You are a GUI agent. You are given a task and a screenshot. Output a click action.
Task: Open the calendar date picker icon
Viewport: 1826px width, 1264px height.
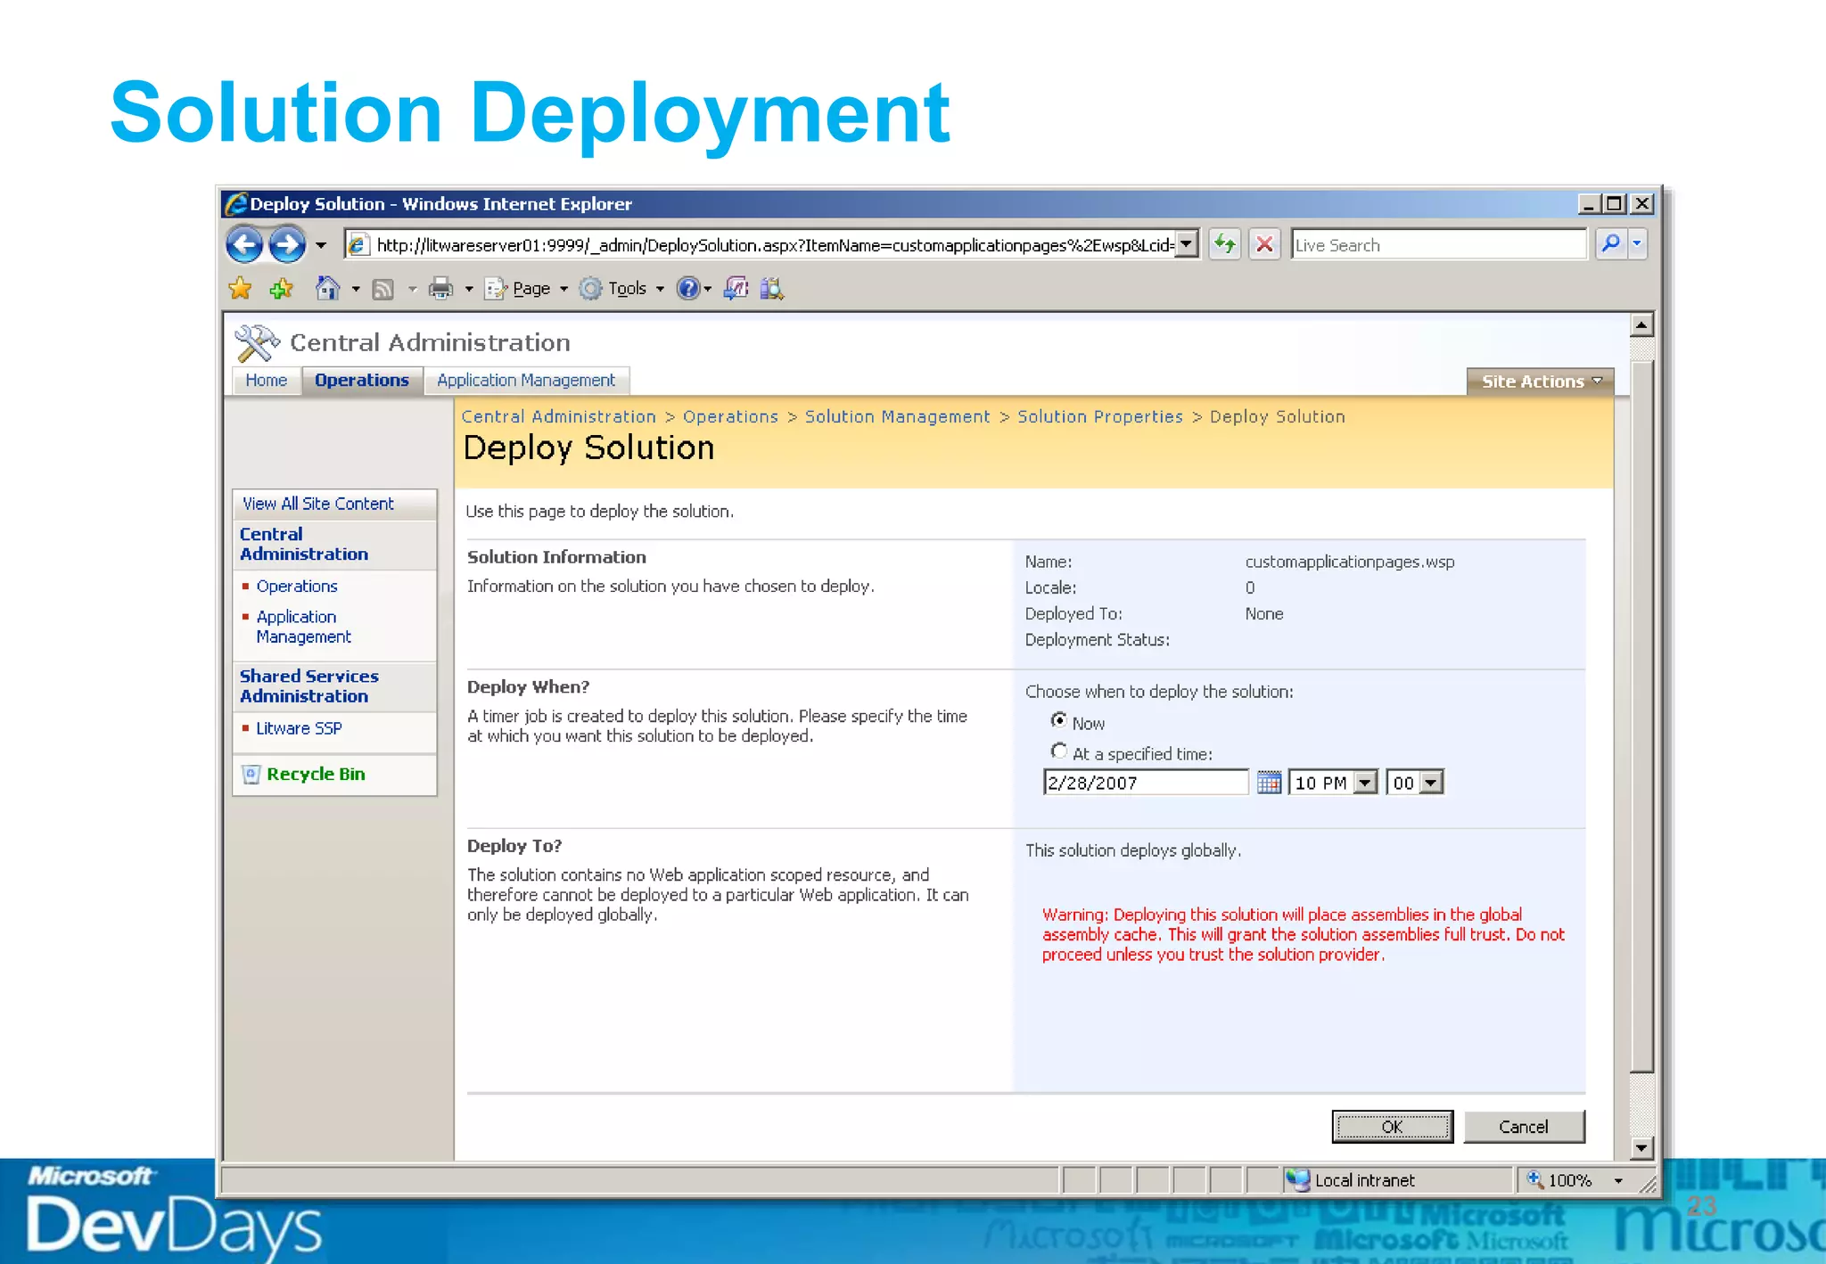tap(1269, 783)
